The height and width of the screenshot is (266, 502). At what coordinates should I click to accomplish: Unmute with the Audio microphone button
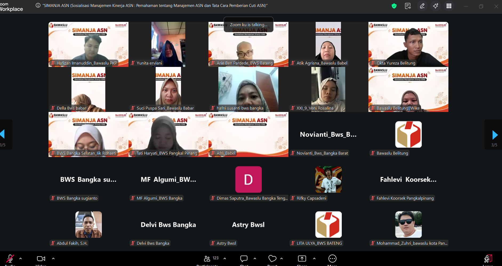coord(10,259)
